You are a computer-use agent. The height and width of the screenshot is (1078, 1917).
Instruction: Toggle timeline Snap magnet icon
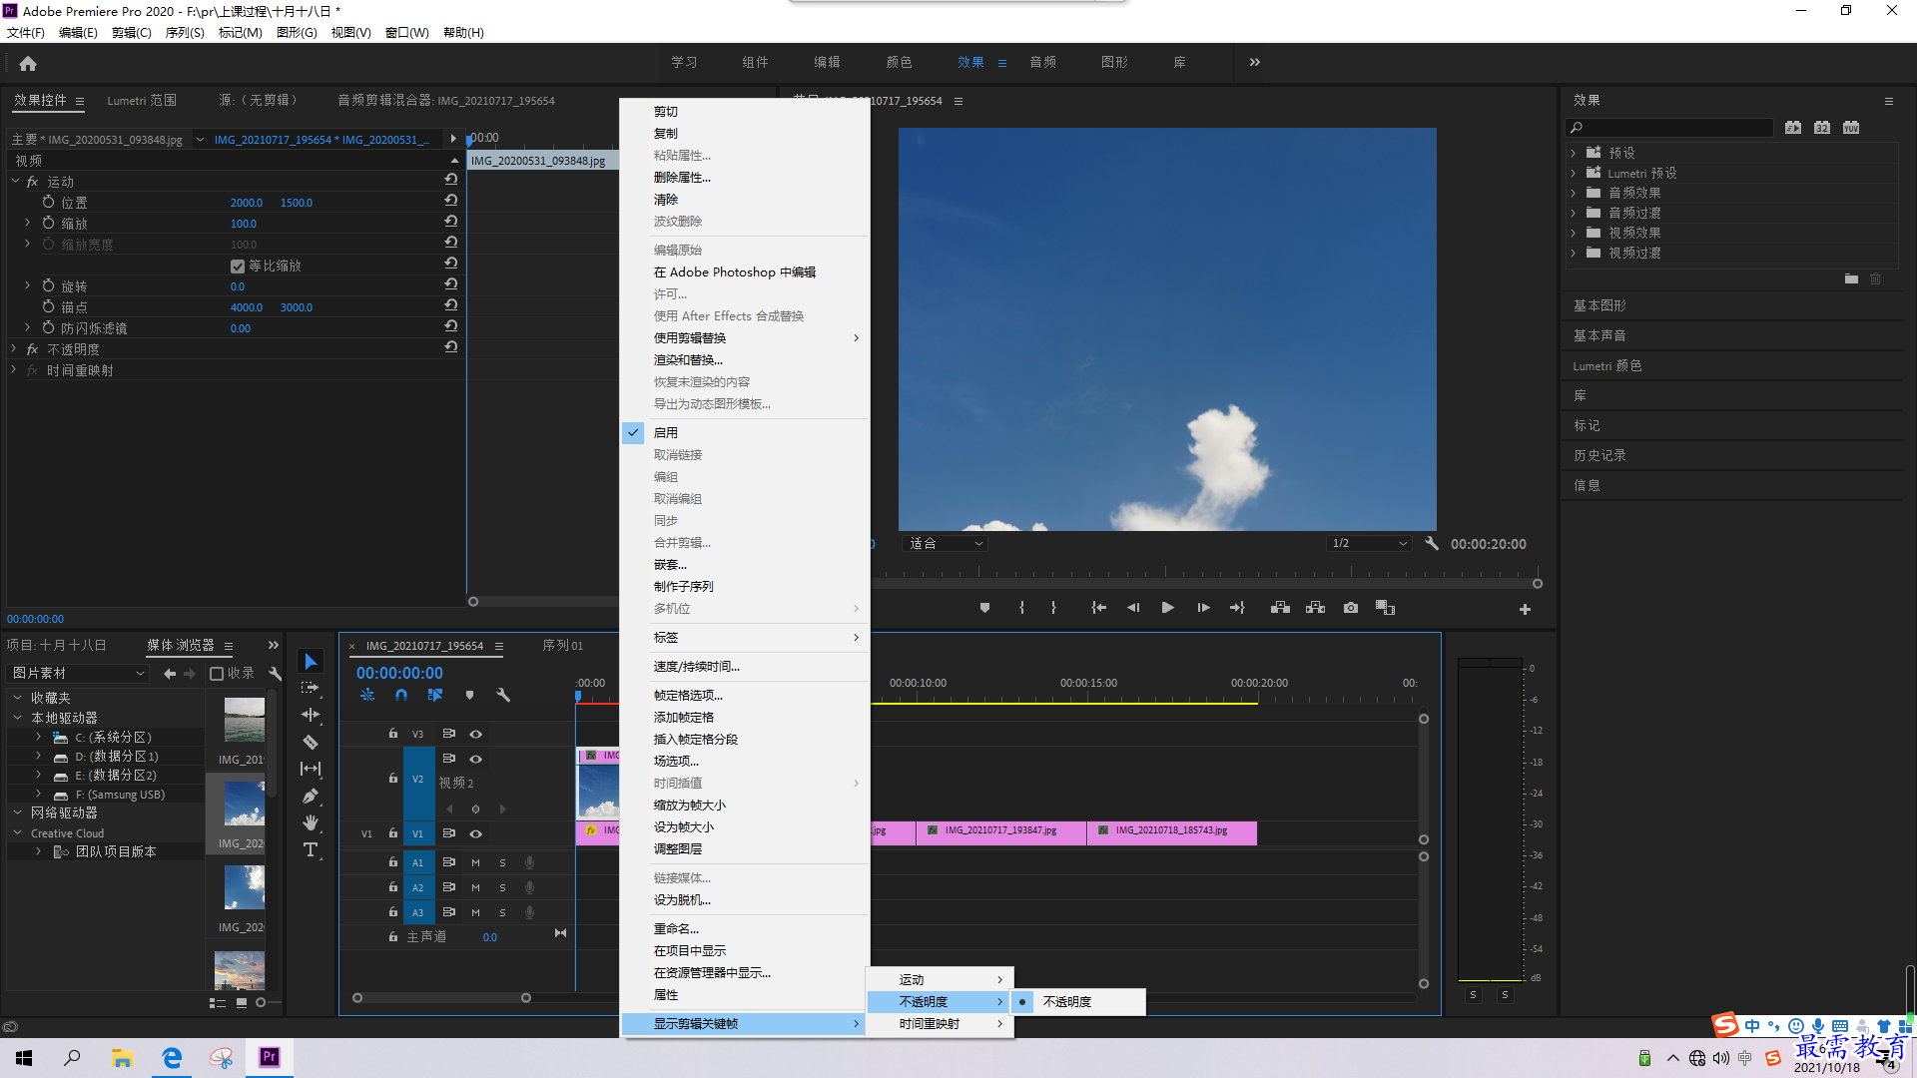[401, 695]
